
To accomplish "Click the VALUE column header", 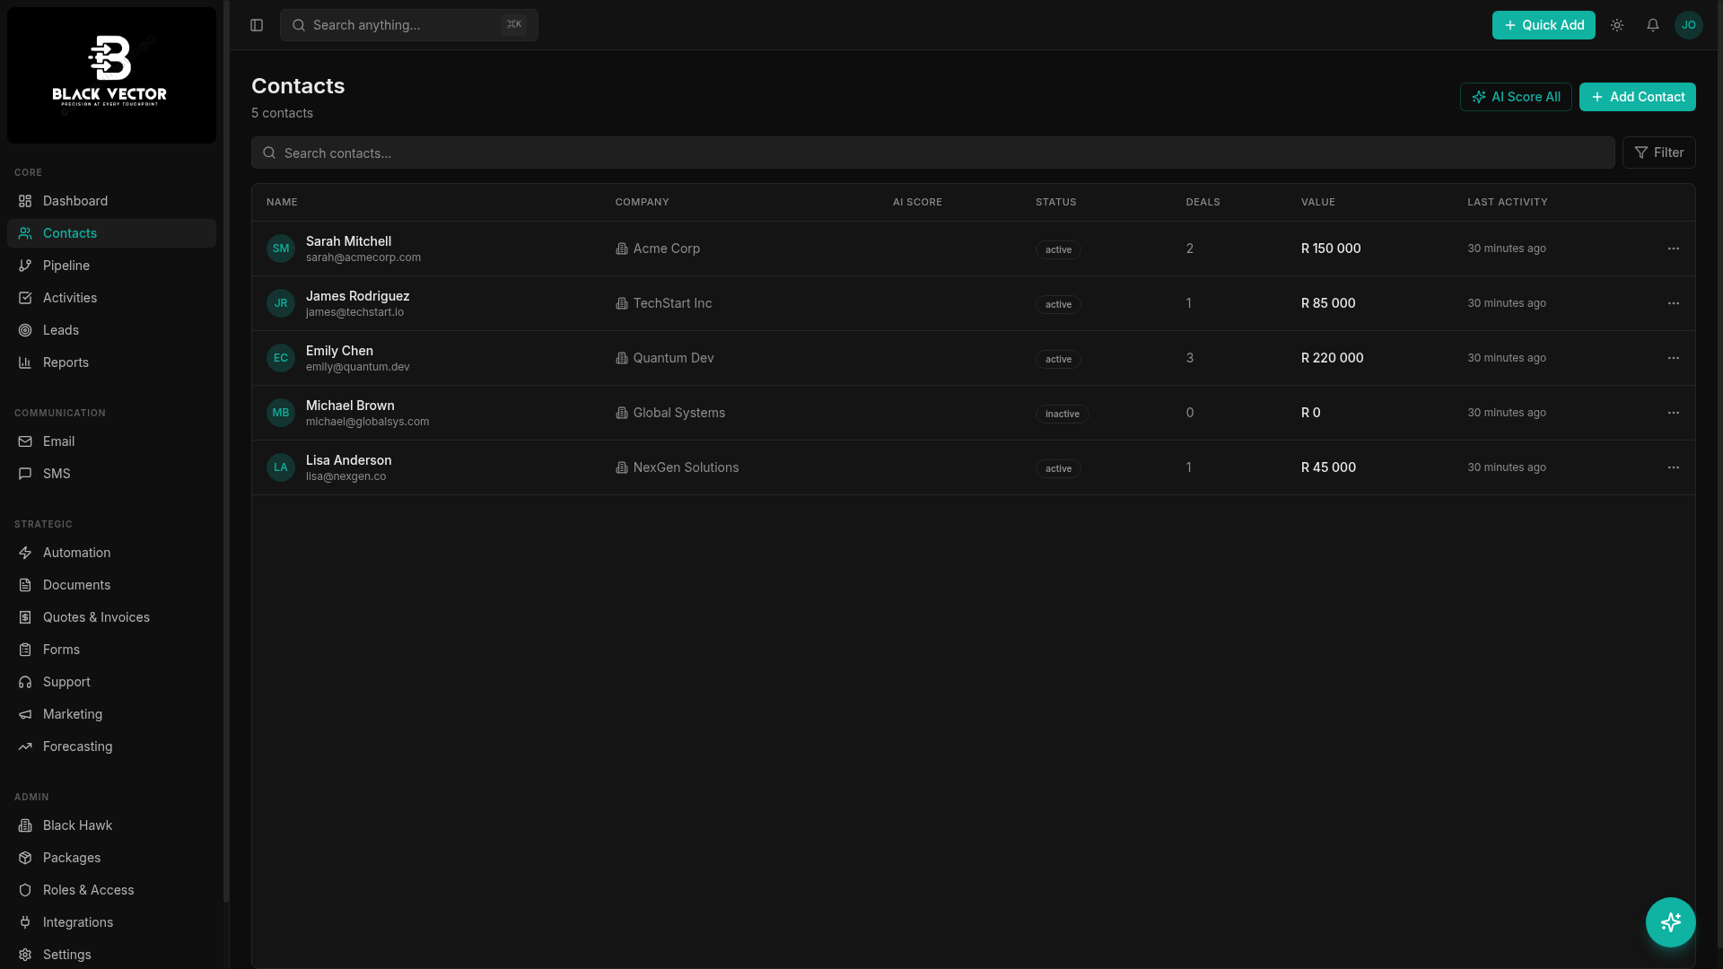I will [x=1318, y=202].
